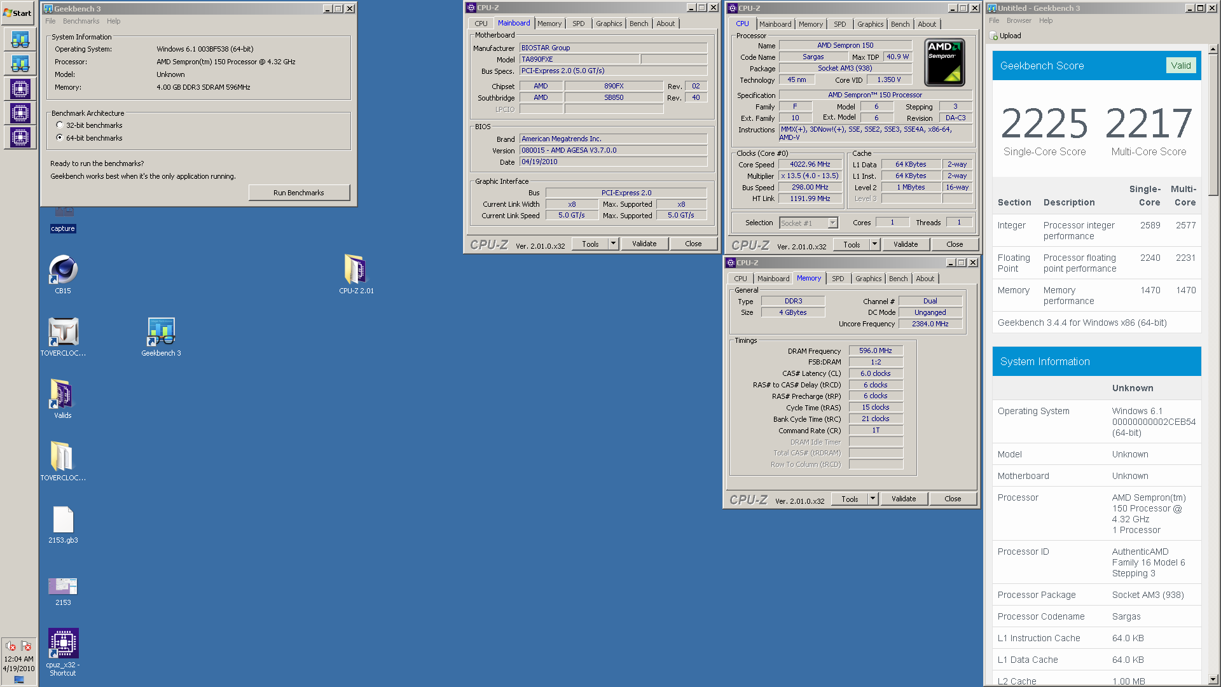Launch the cpuz_x32 Shortcut icon
This screenshot has height=687, width=1221.
(x=63, y=652)
